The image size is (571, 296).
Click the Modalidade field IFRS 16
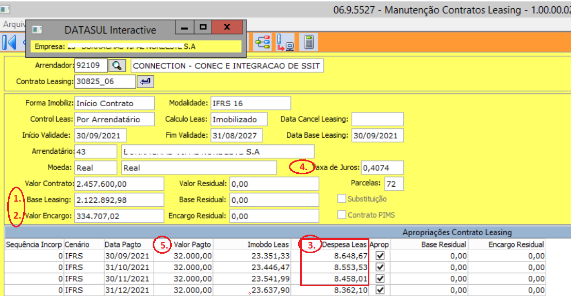[x=251, y=104]
